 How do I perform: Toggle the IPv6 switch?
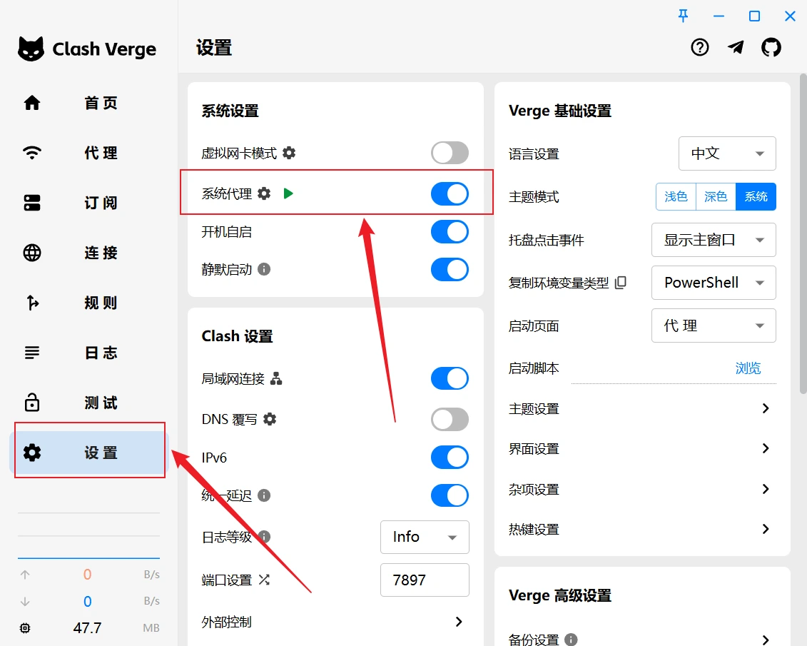[450, 457]
